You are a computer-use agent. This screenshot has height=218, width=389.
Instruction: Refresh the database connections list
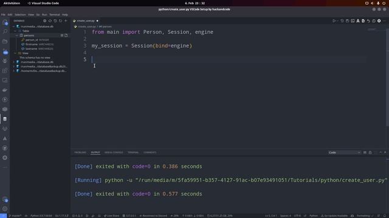[x=61, y=21]
